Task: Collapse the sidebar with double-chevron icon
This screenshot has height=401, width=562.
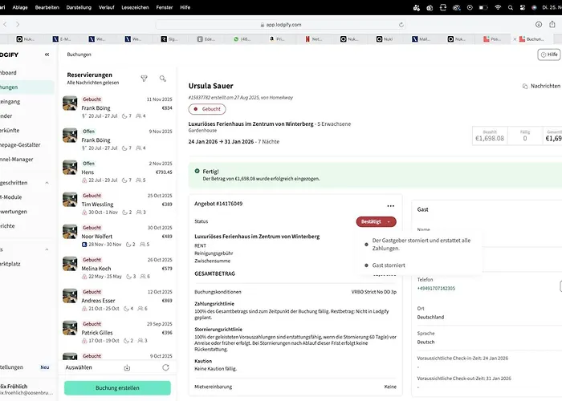Action: [47, 55]
